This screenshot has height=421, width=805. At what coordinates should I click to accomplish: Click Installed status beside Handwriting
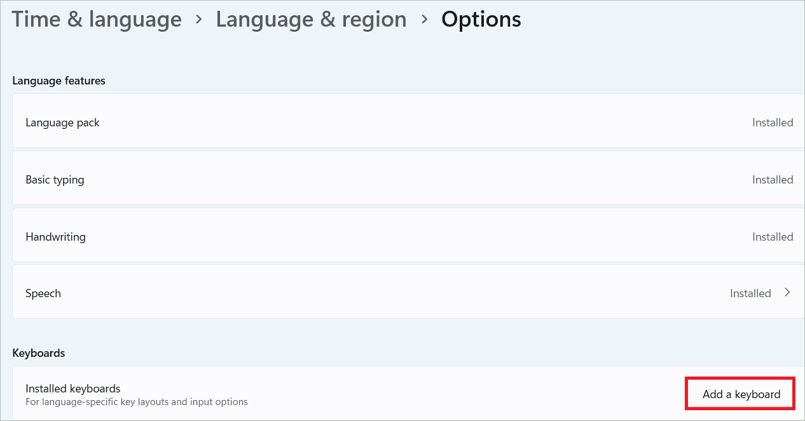pos(773,237)
